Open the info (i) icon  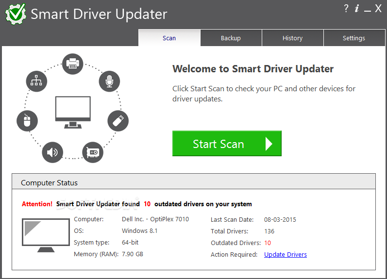click(356, 9)
